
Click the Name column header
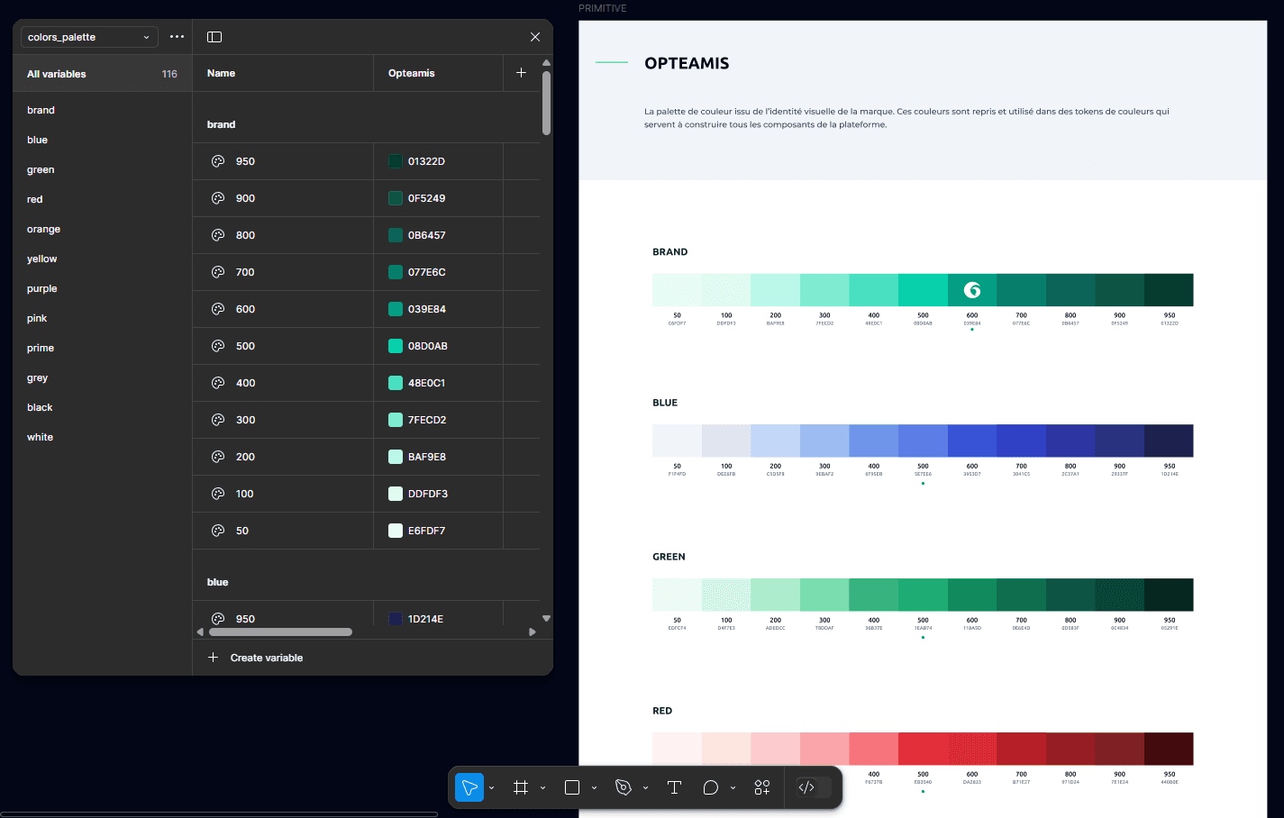283,73
